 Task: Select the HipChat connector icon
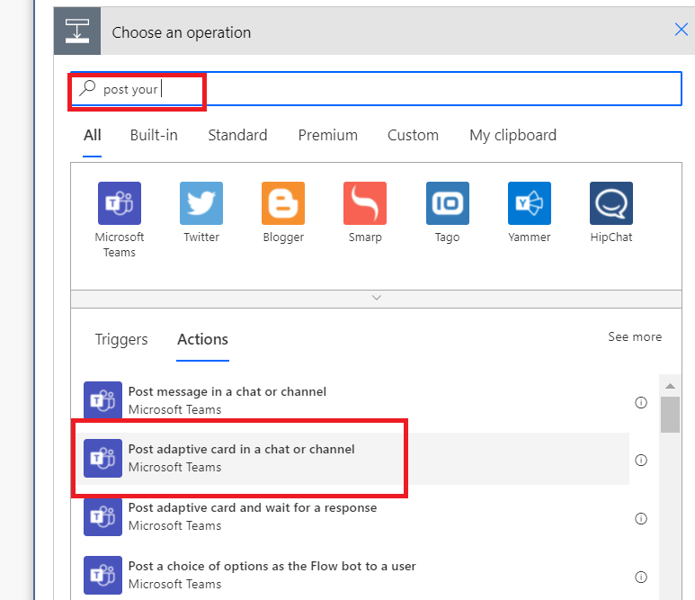pyautogui.click(x=611, y=203)
